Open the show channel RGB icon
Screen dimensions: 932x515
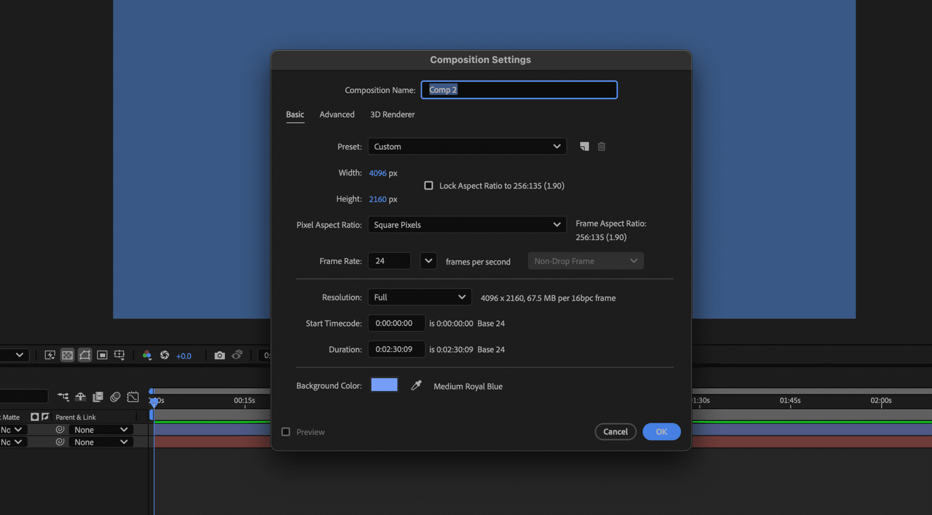[147, 355]
